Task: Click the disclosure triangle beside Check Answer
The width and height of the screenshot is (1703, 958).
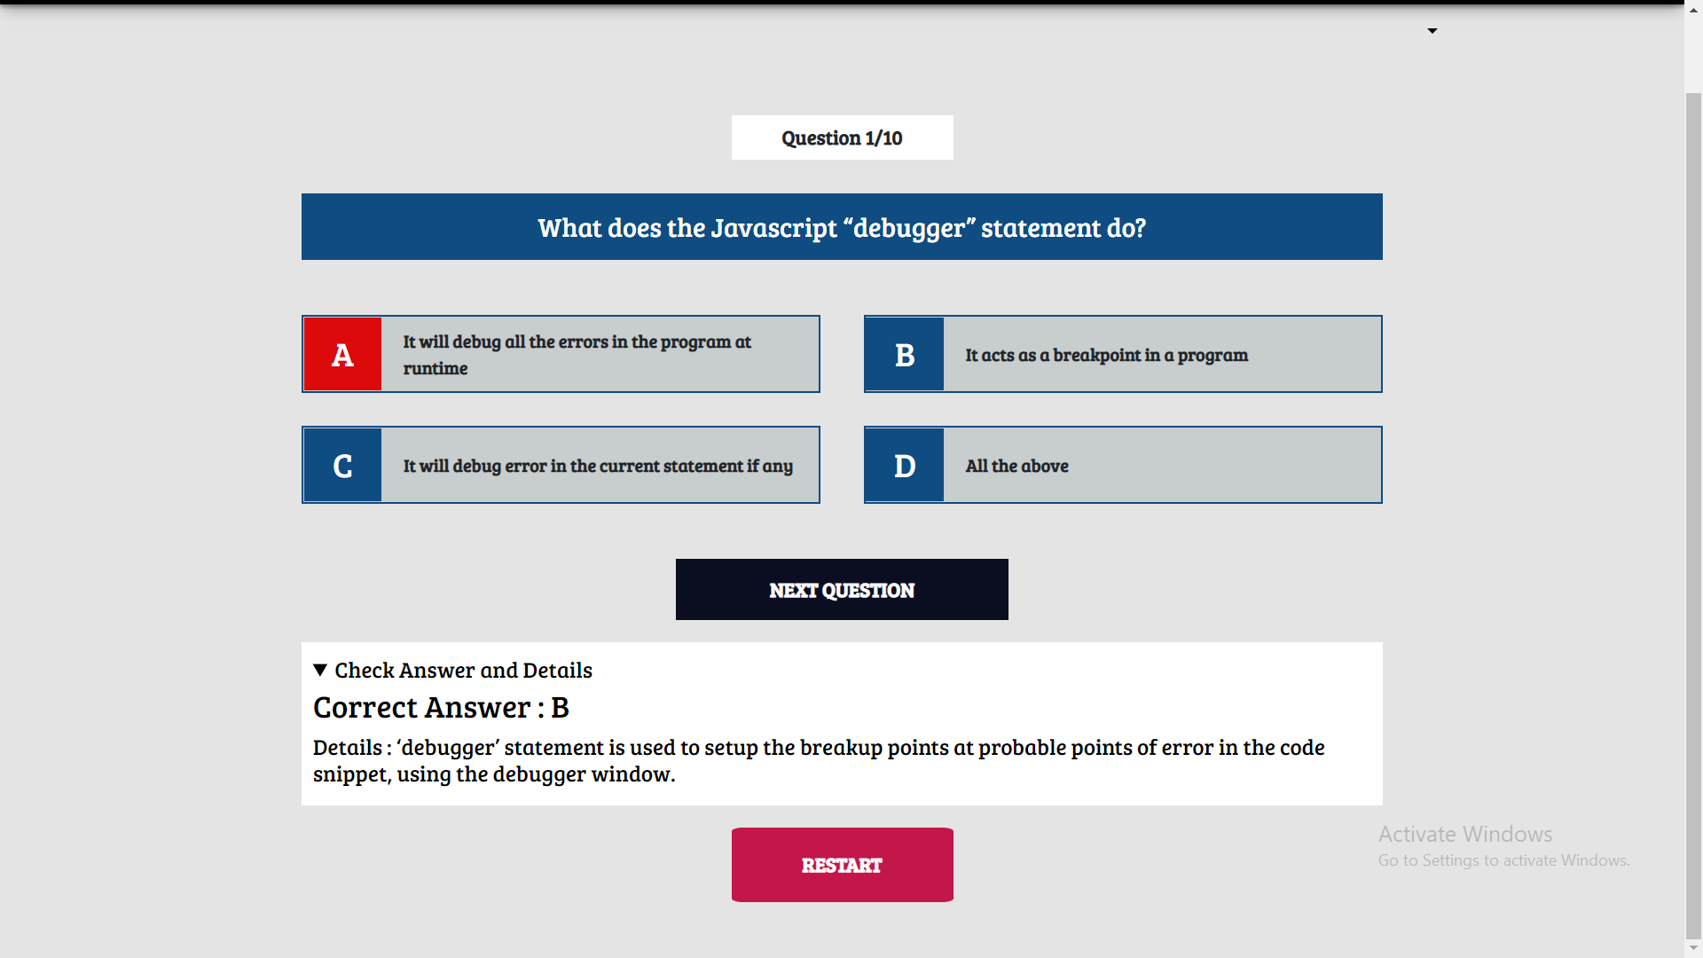Action: [x=320, y=671]
